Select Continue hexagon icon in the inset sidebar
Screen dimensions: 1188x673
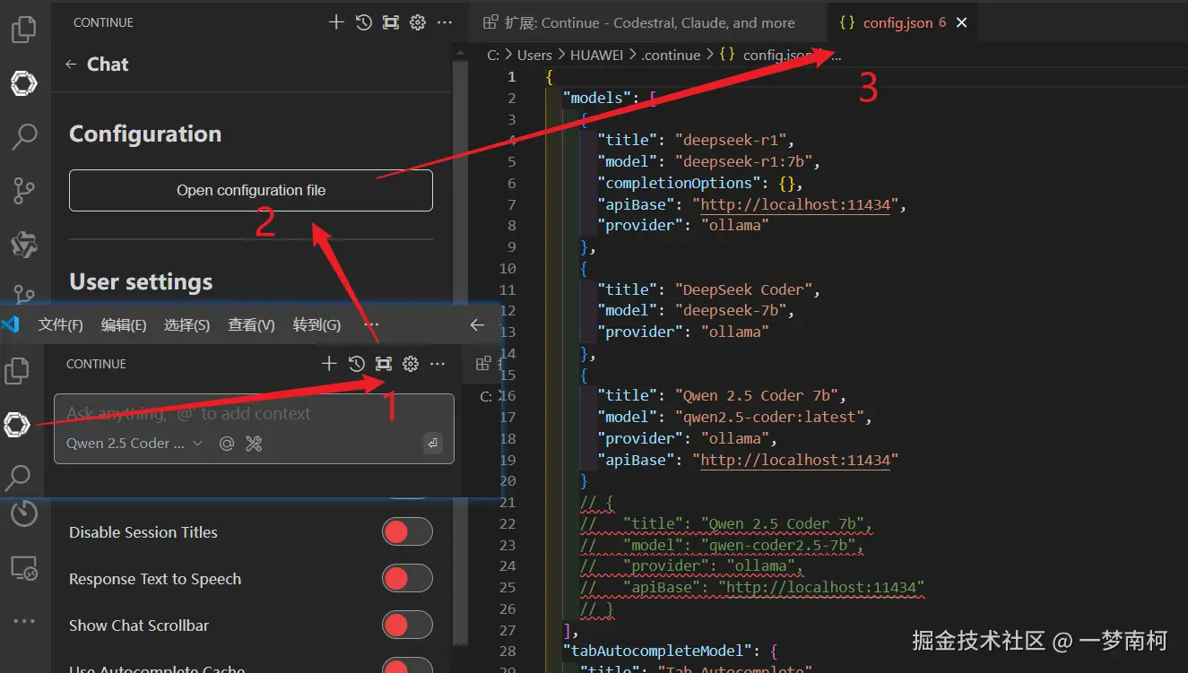pos(17,425)
